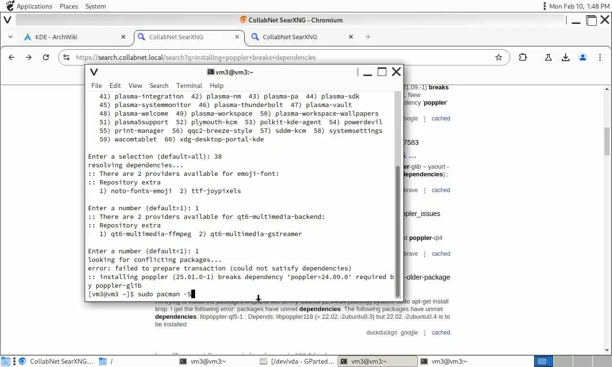
Task: Open 'duckduckgo' link in bottom result
Action: [x=382, y=333]
